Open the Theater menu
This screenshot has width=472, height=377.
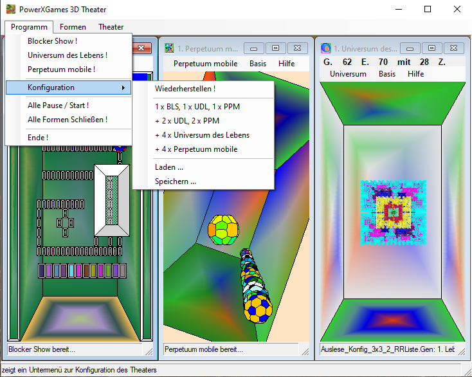111,27
